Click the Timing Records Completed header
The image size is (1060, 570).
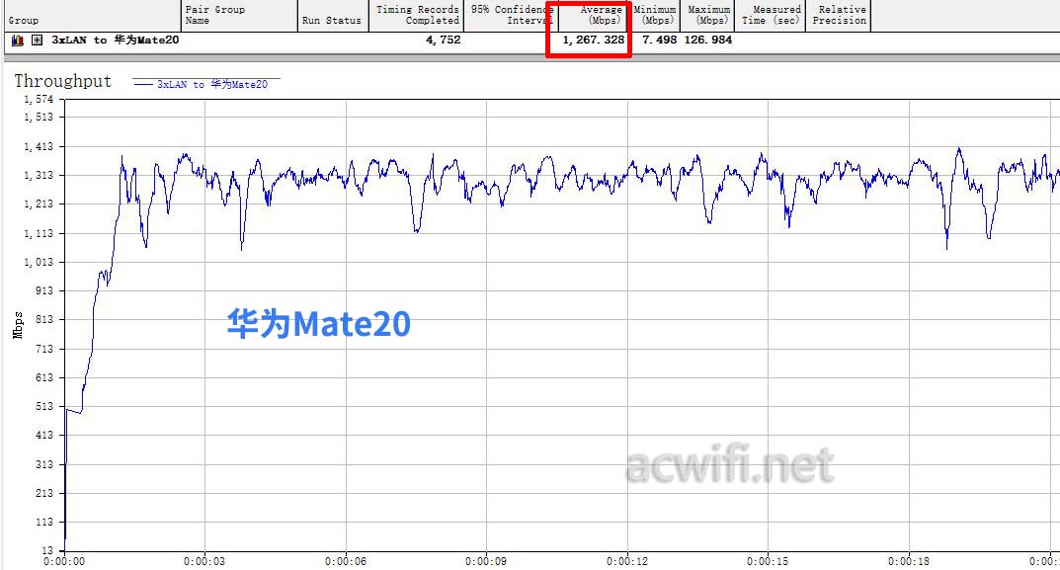[x=416, y=16]
